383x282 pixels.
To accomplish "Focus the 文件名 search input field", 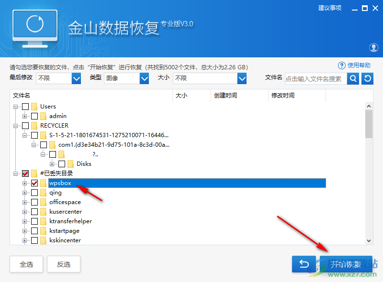I will point(316,78).
